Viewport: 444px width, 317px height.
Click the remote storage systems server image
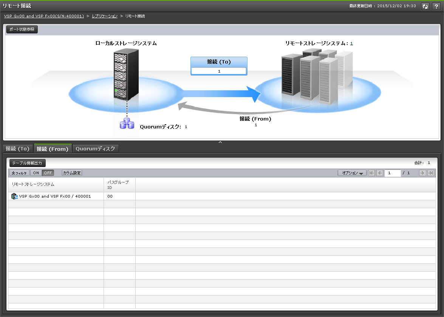pyautogui.click(x=317, y=77)
